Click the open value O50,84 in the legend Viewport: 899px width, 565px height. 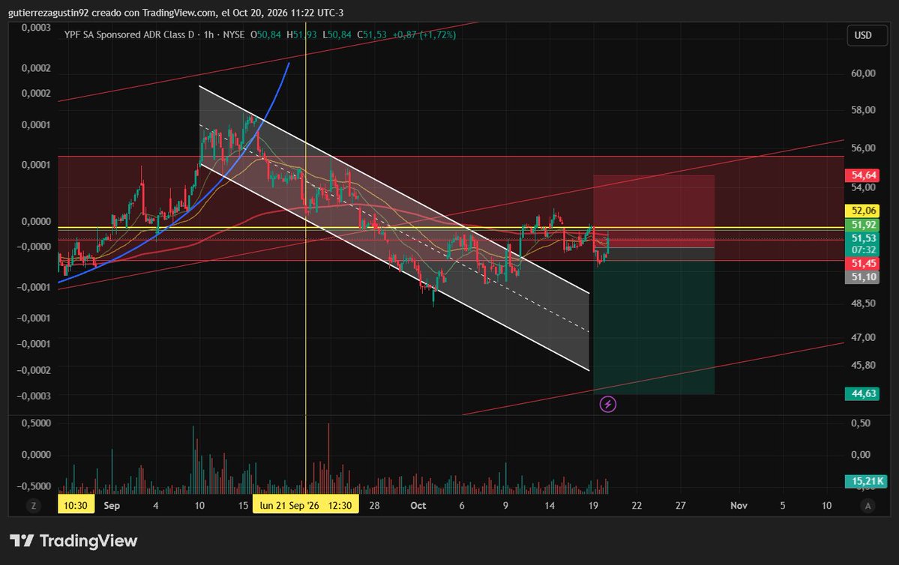(x=265, y=34)
